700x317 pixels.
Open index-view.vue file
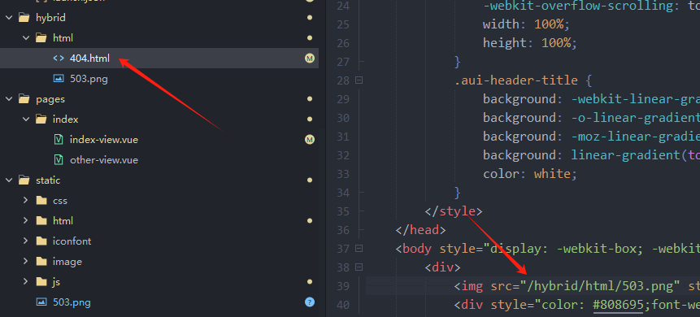coord(104,140)
